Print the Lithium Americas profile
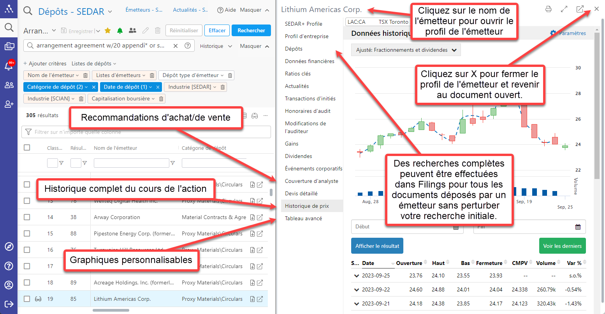The height and width of the screenshot is (314, 605). (549, 9)
